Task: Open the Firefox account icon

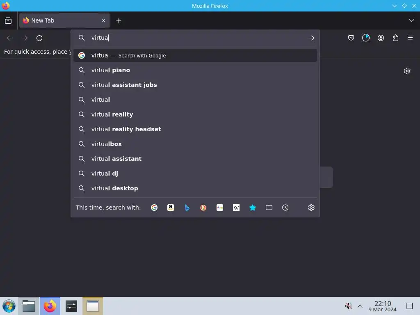Action: click(381, 38)
